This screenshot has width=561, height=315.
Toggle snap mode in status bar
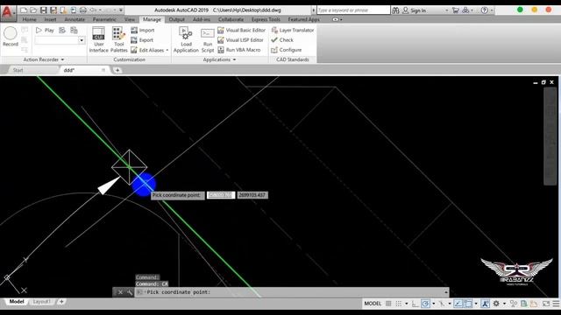tap(399, 304)
